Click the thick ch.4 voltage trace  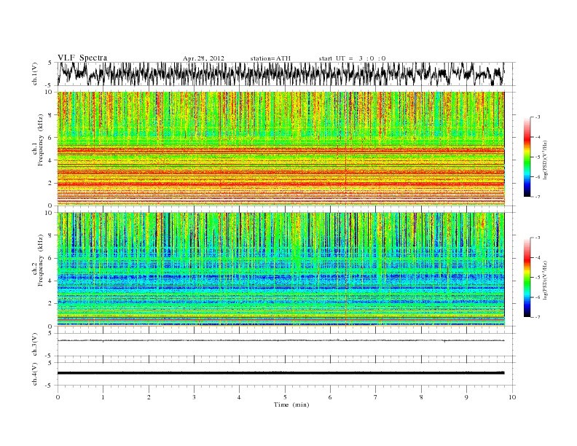click(x=281, y=373)
